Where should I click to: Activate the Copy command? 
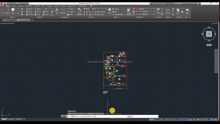coord(29,12)
